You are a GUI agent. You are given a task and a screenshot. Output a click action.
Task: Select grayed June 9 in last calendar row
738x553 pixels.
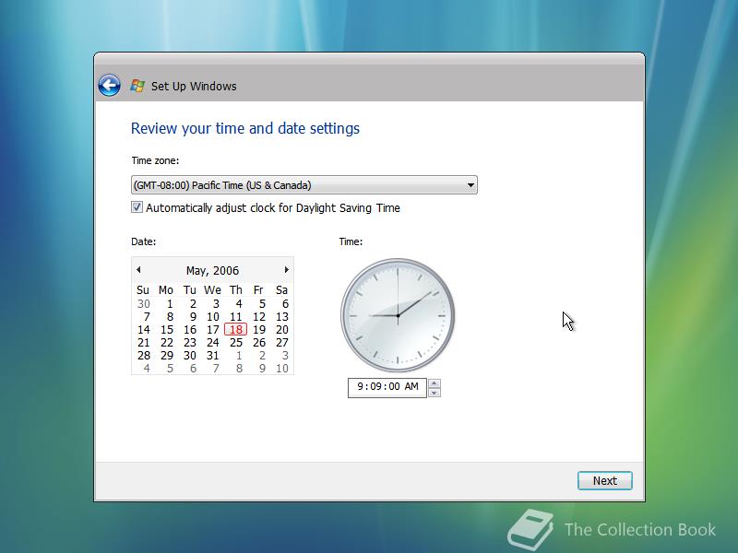click(262, 368)
